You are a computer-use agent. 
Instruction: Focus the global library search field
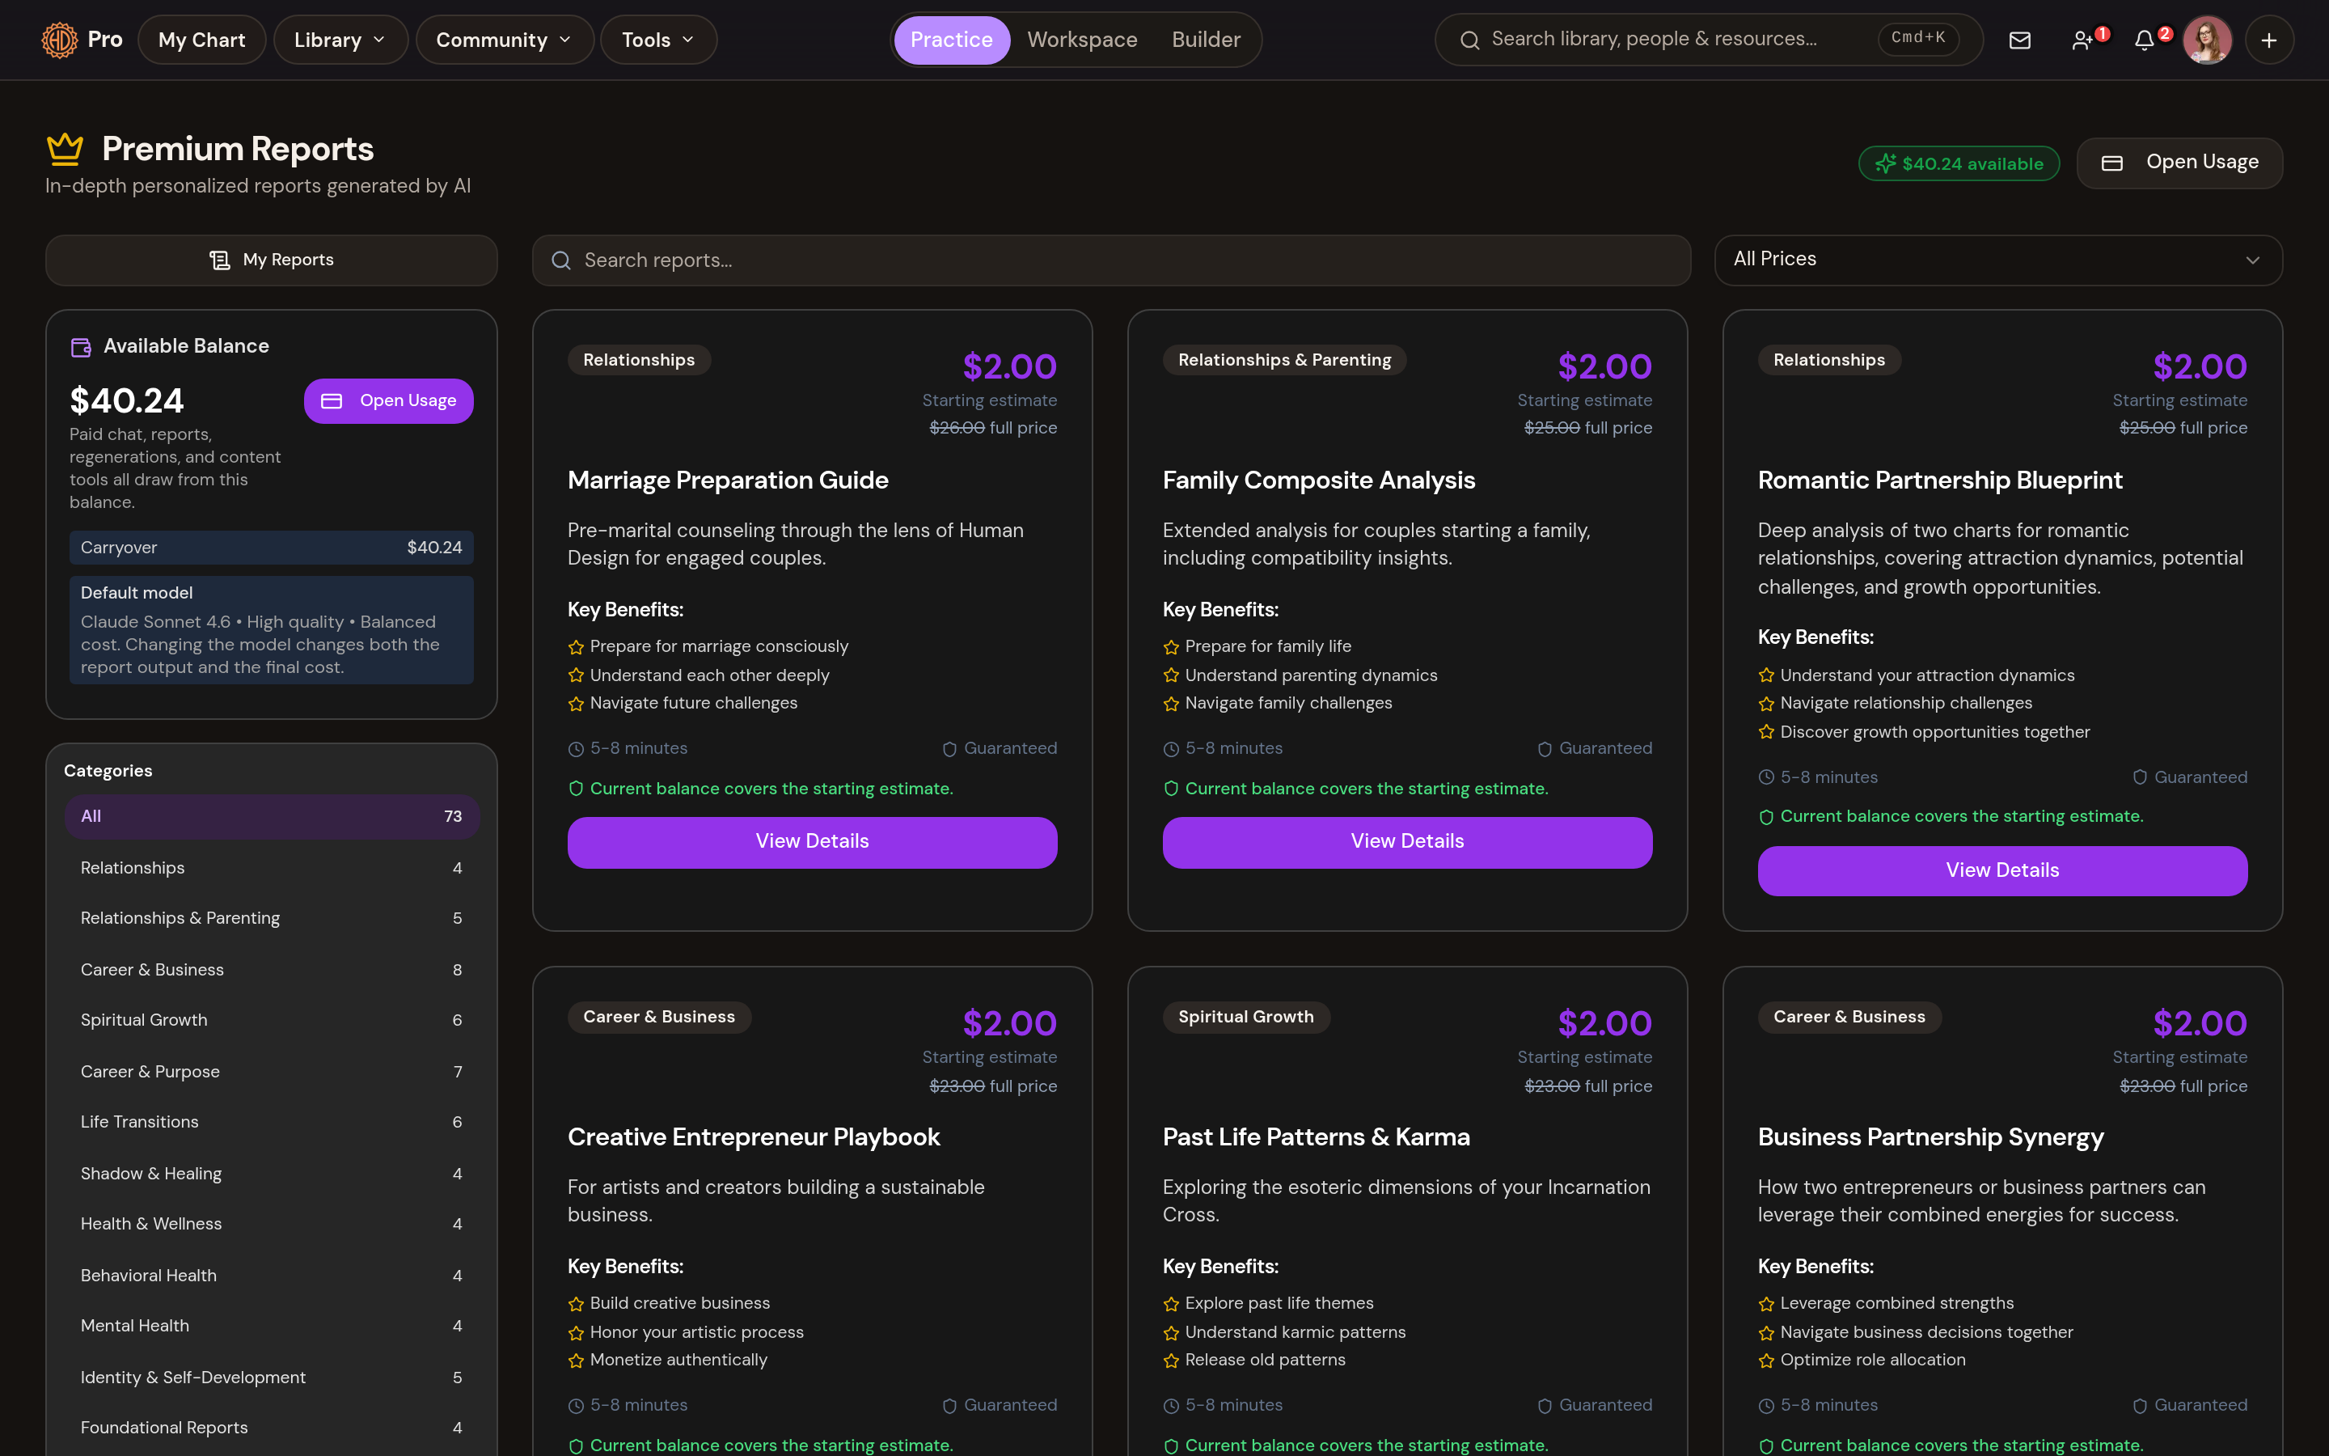pyautogui.click(x=1708, y=40)
